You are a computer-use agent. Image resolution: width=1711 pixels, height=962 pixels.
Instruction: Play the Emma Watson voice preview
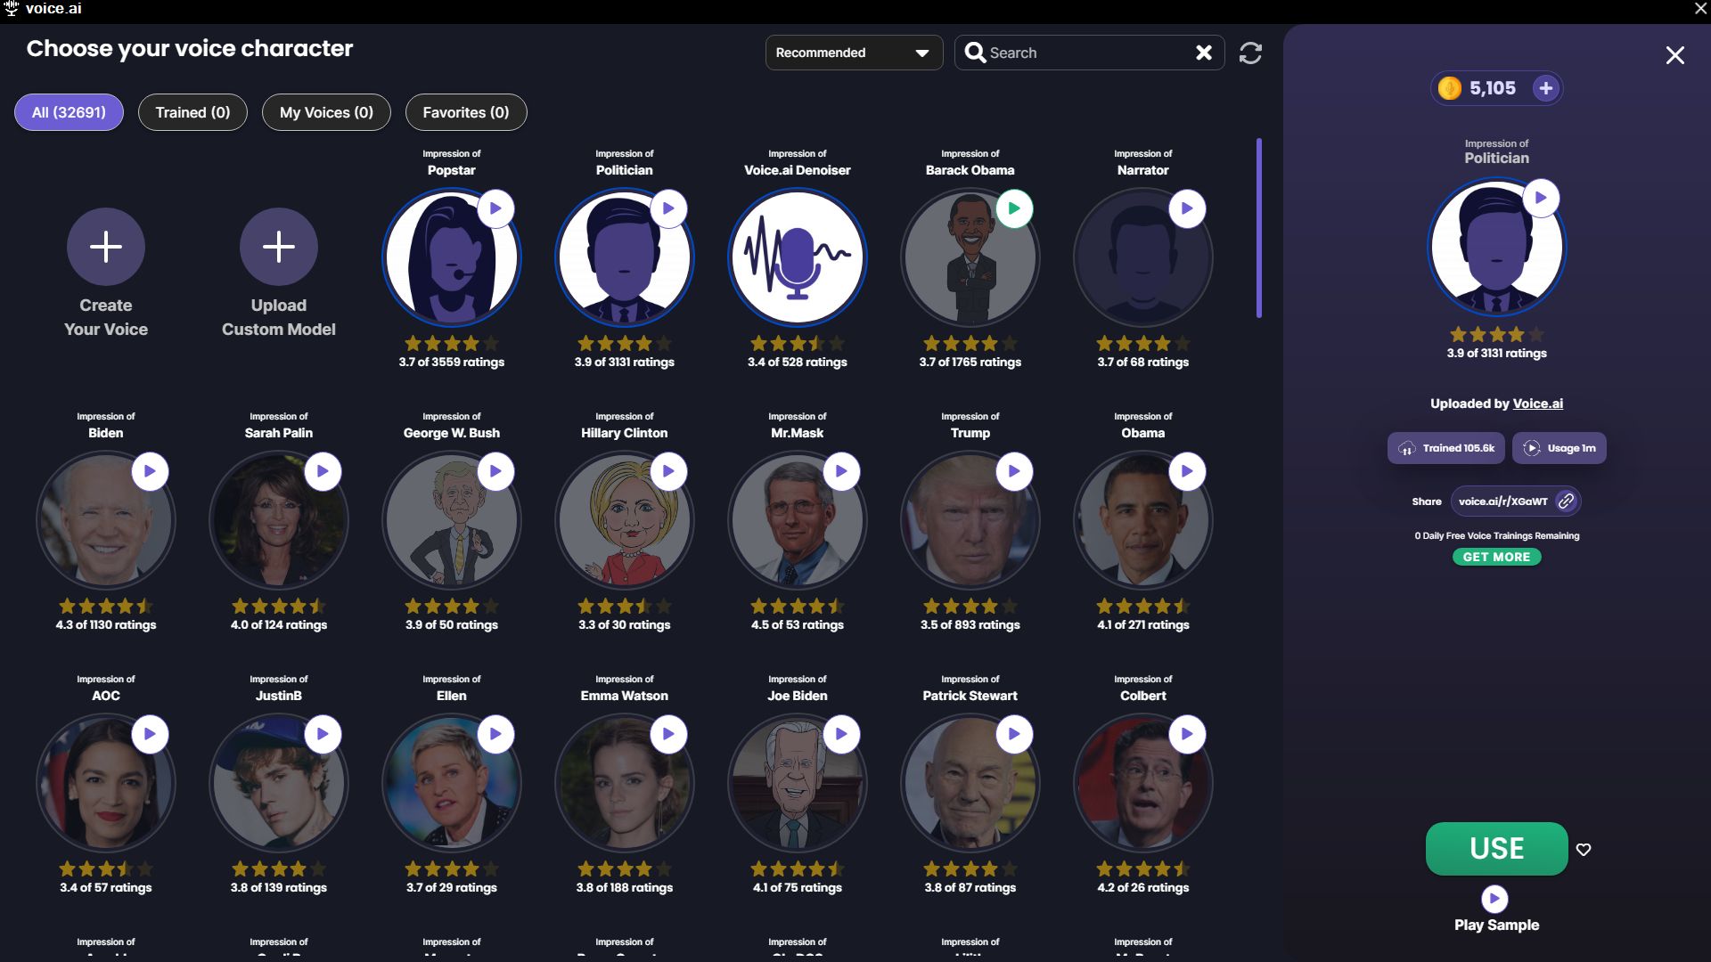click(x=668, y=734)
